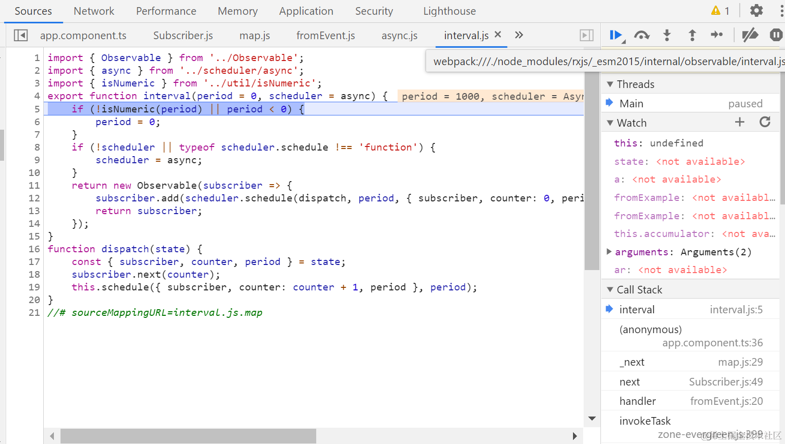The width and height of the screenshot is (785, 444).
Task: Toggle the debugger sidebar pane
Action: (587, 35)
